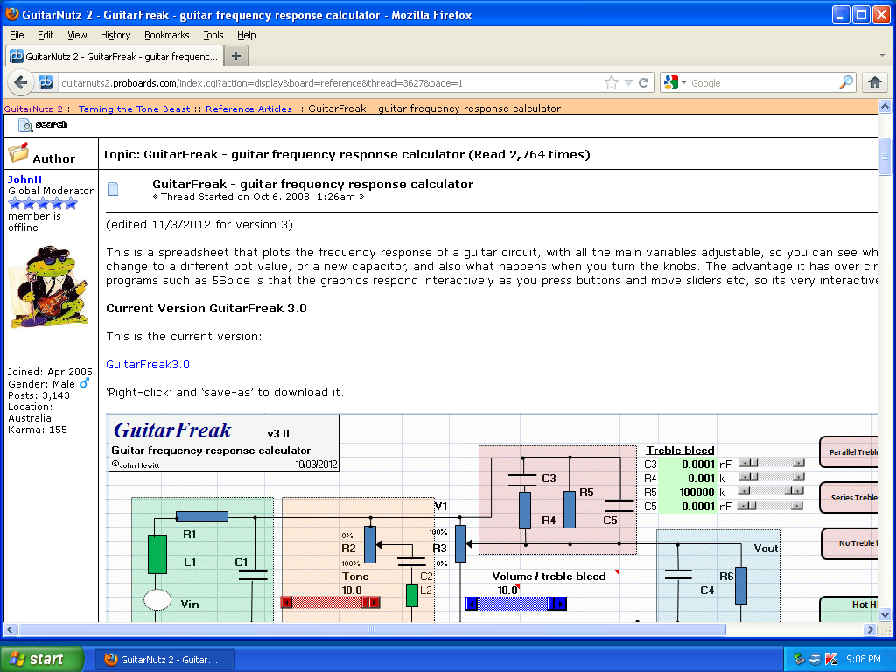Click the Taming the Tone Beast breadcrumb link
The height and width of the screenshot is (672, 896).
point(134,108)
